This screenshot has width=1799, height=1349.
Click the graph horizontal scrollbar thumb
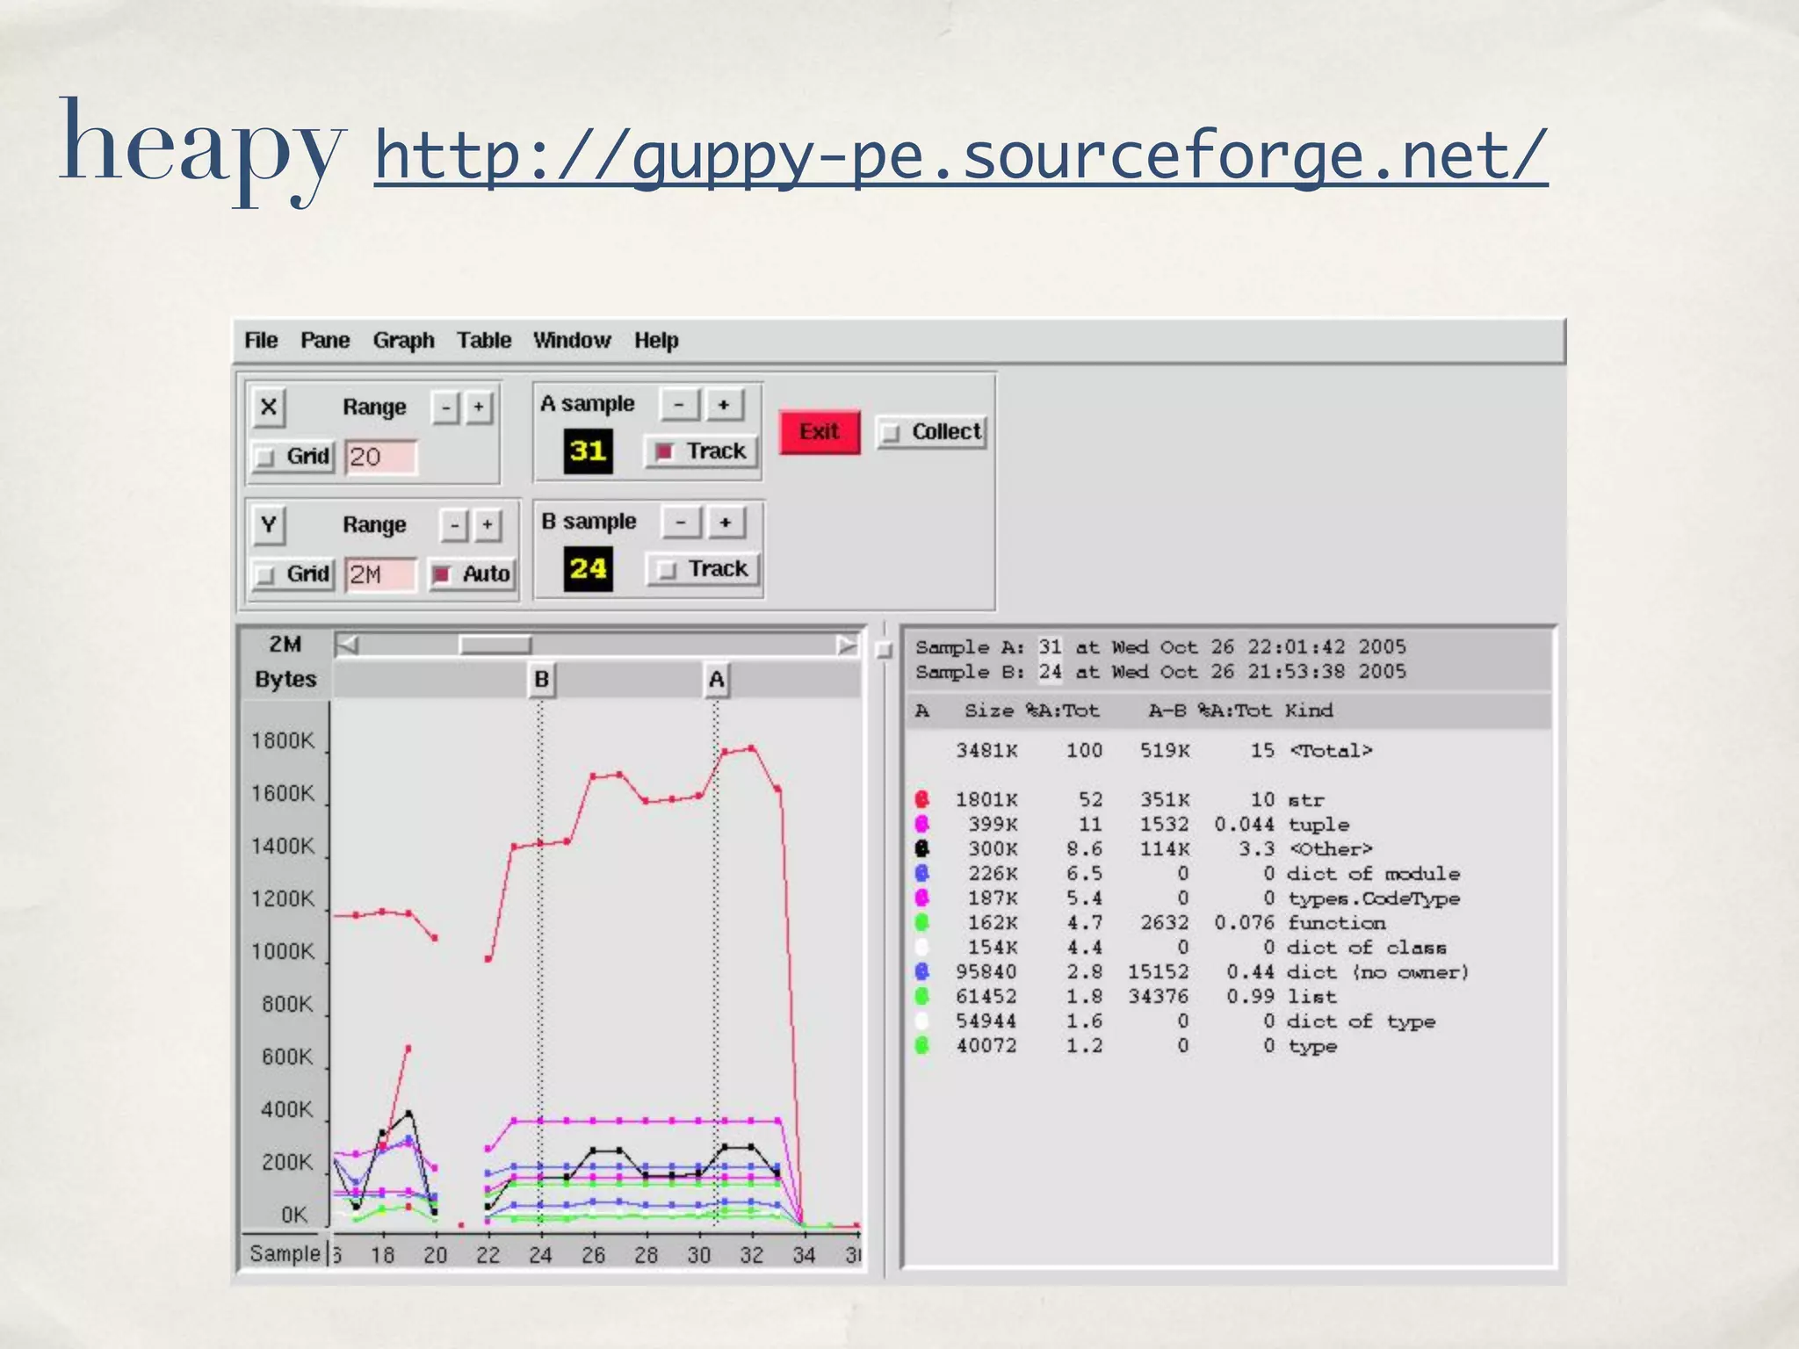tap(495, 646)
